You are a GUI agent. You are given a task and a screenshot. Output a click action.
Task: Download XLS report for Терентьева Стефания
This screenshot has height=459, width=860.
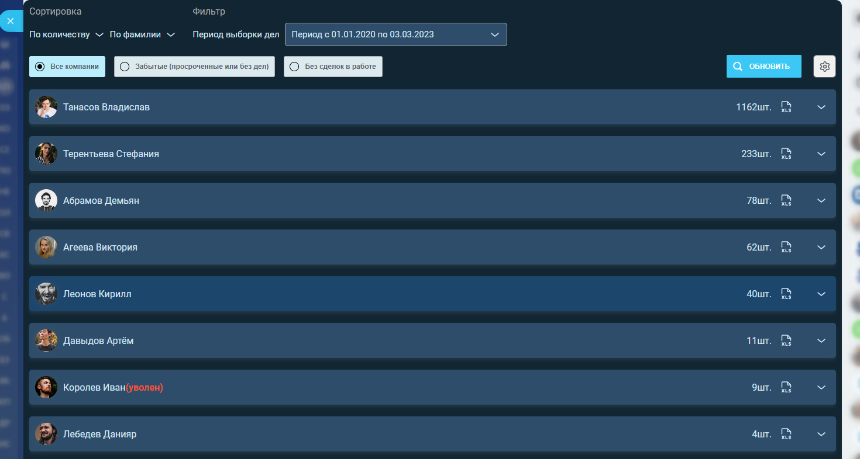click(786, 154)
